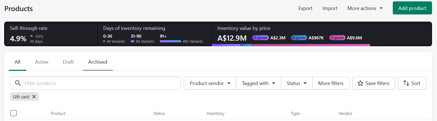This screenshot has width=437, height=121.
Task: Click the Inventory value by price title
Action: click(x=244, y=28)
